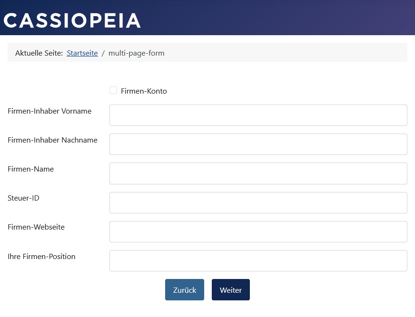Click the Ihre Firmen-Position field label
Viewport: 415px width, 317px height.
click(x=41, y=257)
